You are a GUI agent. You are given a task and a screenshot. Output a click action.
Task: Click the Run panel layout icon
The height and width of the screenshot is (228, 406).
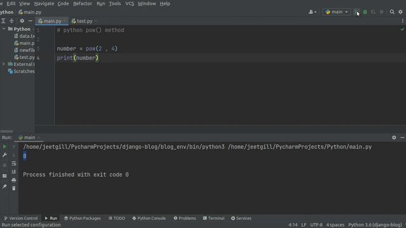(x=4, y=176)
